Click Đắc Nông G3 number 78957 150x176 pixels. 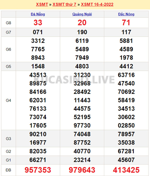[126, 134]
